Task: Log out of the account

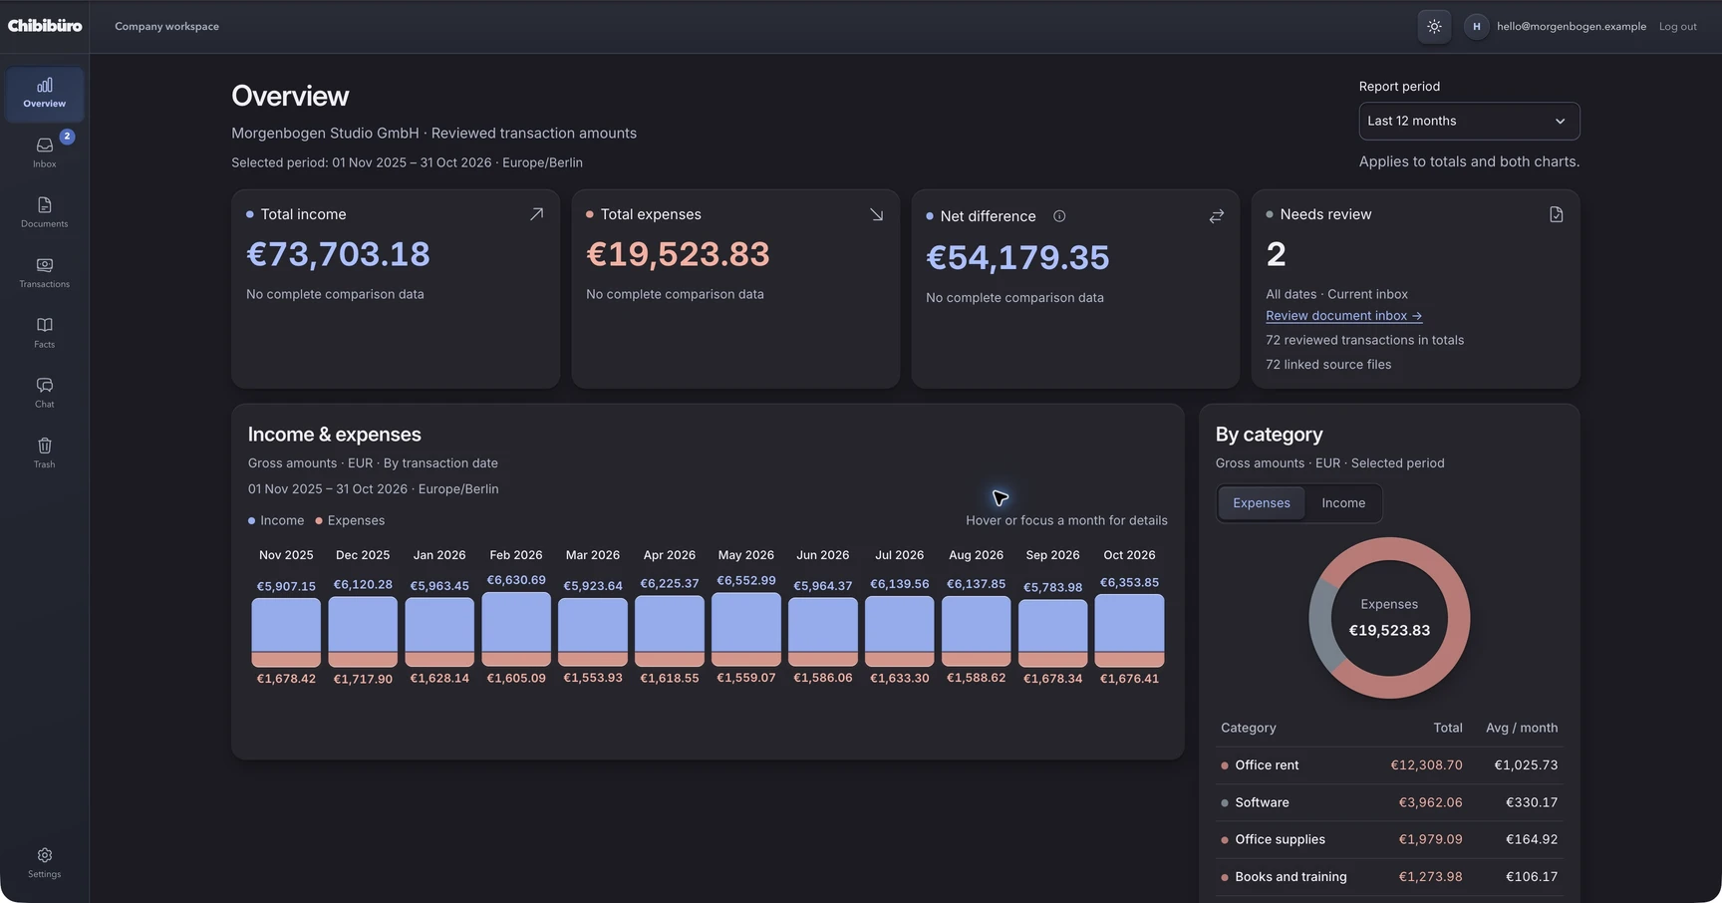Action: click(1677, 27)
